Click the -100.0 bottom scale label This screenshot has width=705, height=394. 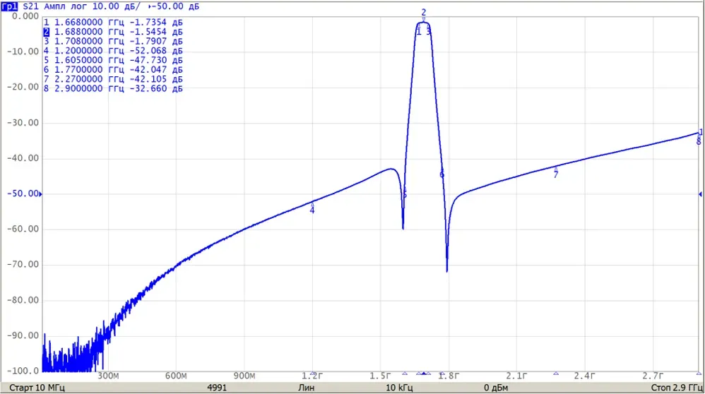click(23, 371)
